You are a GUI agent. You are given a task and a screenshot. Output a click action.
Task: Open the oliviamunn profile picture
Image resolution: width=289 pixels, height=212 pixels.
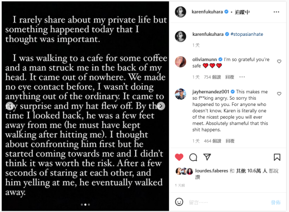coord(181,62)
